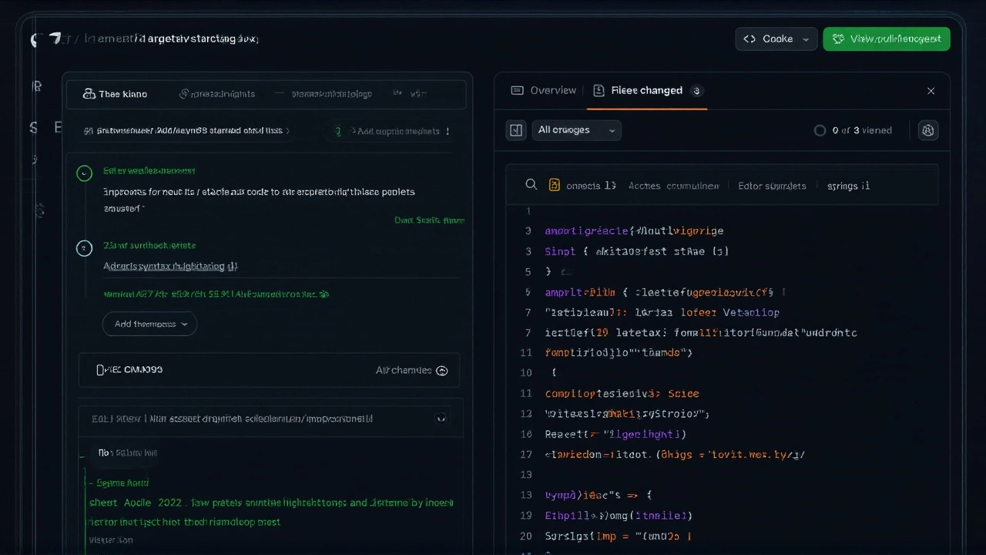Click the diff settings gear icon
The image size is (986, 555).
tap(927, 130)
